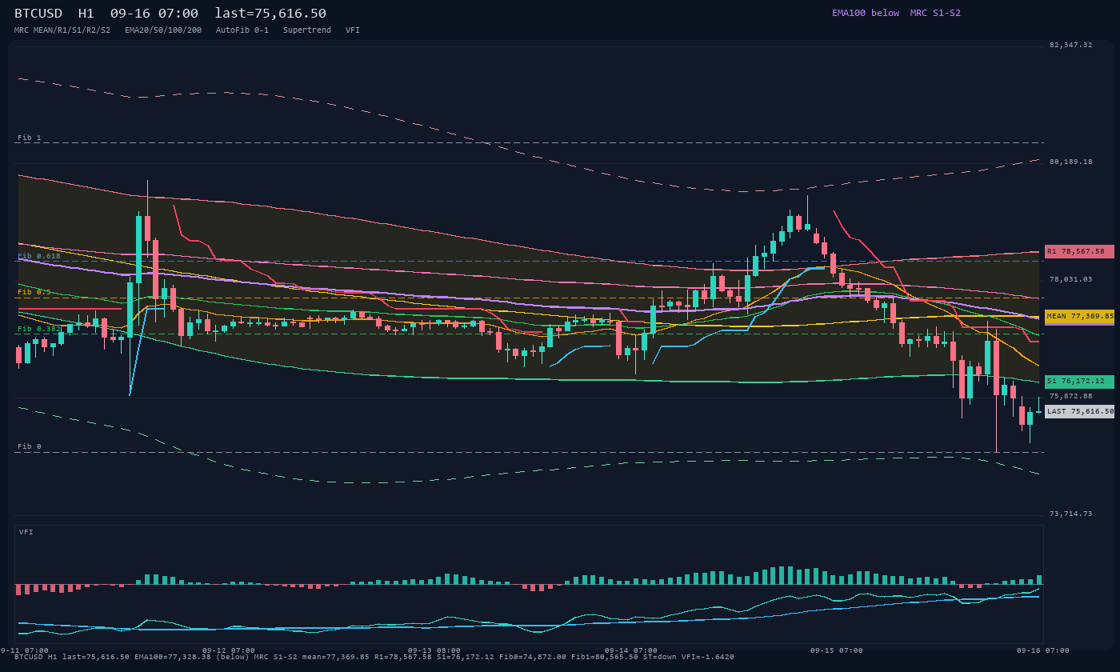Image resolution: width=1120 pixels, height=672 pixels.
Task: Click EMA100=77,328.38 in the bottom status line
Action: [168, 657]
